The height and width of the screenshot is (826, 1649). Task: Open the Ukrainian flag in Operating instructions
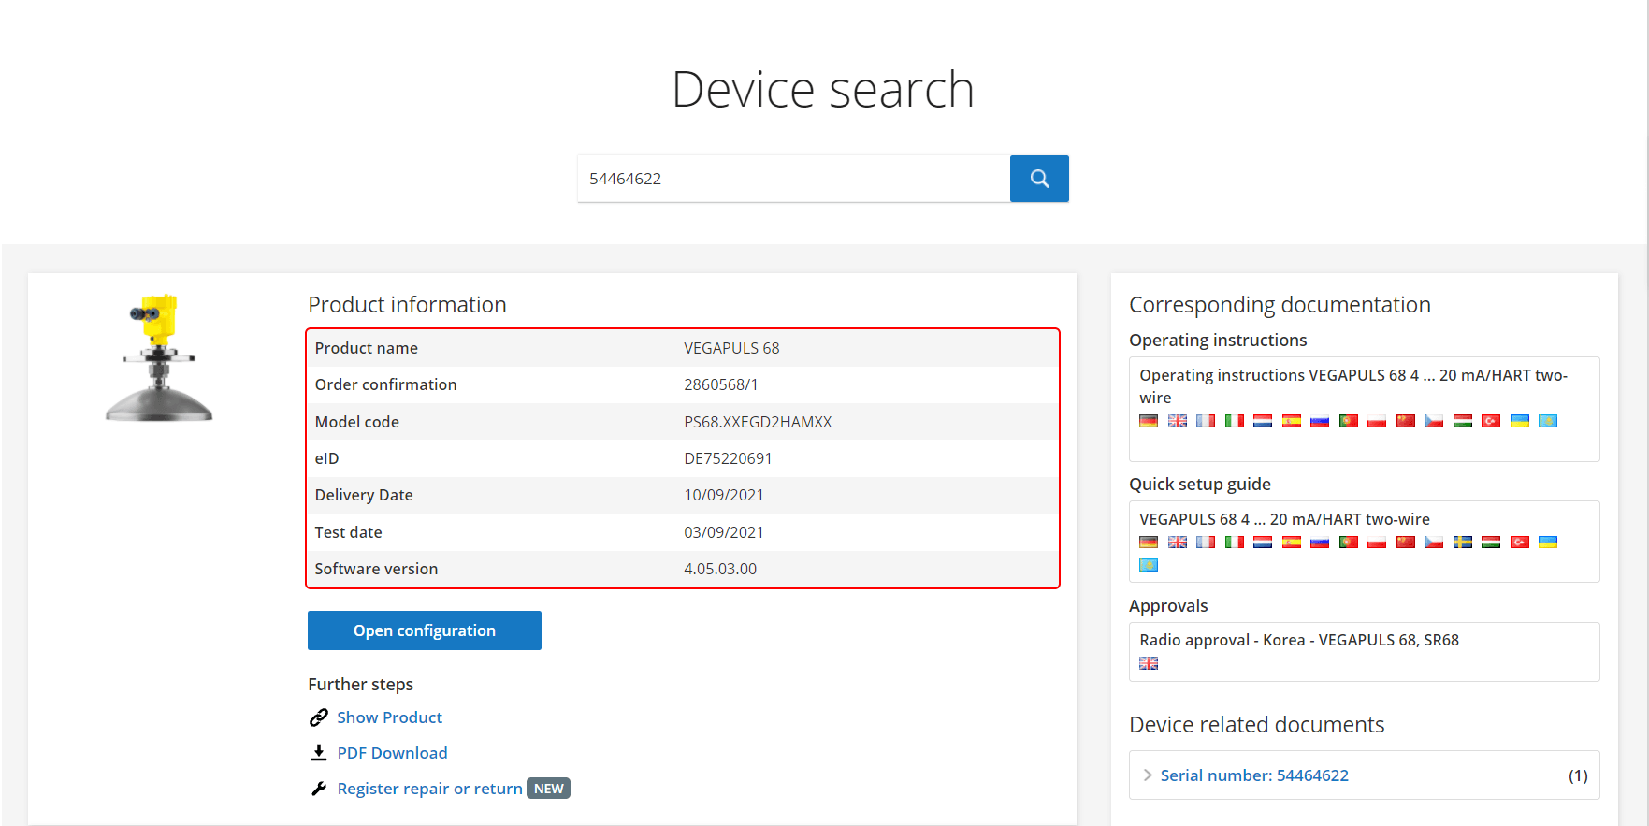pyautogui.click(x=1520, y=421)
